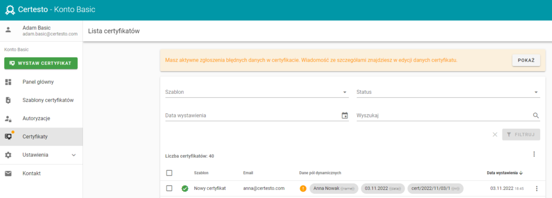Click the cert/2022/11/03/1 number chip
The image size is (552, 198).
pyautogui.click(x=436, y=188)
